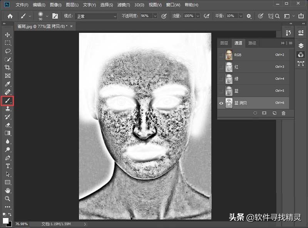Open the 滤镜 menu
This screenshot has height=228, width=308.
124,5
